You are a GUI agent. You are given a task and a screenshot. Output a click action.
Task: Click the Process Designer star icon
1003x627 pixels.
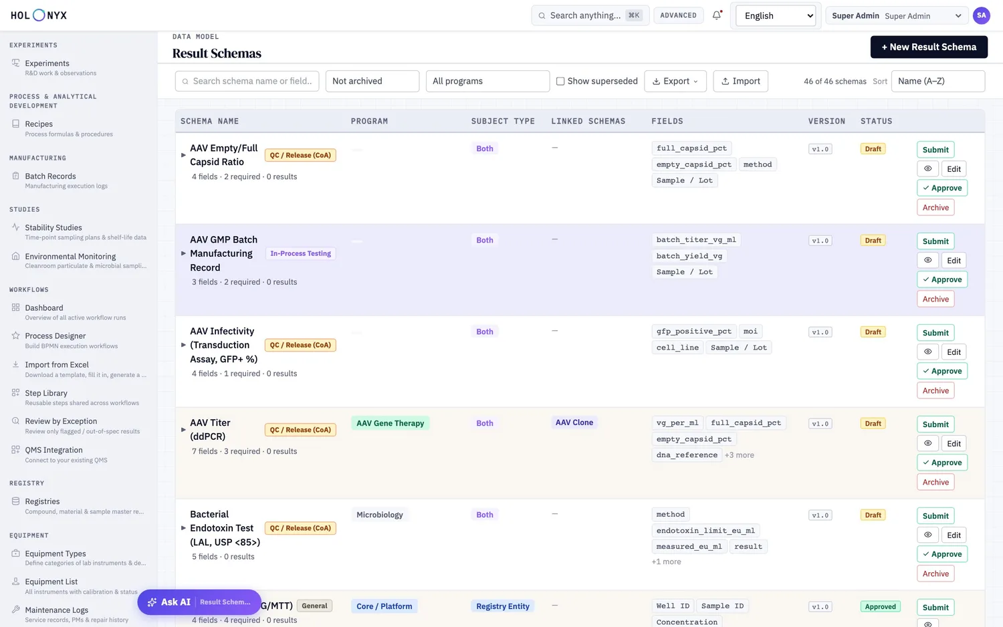[15, 336]
